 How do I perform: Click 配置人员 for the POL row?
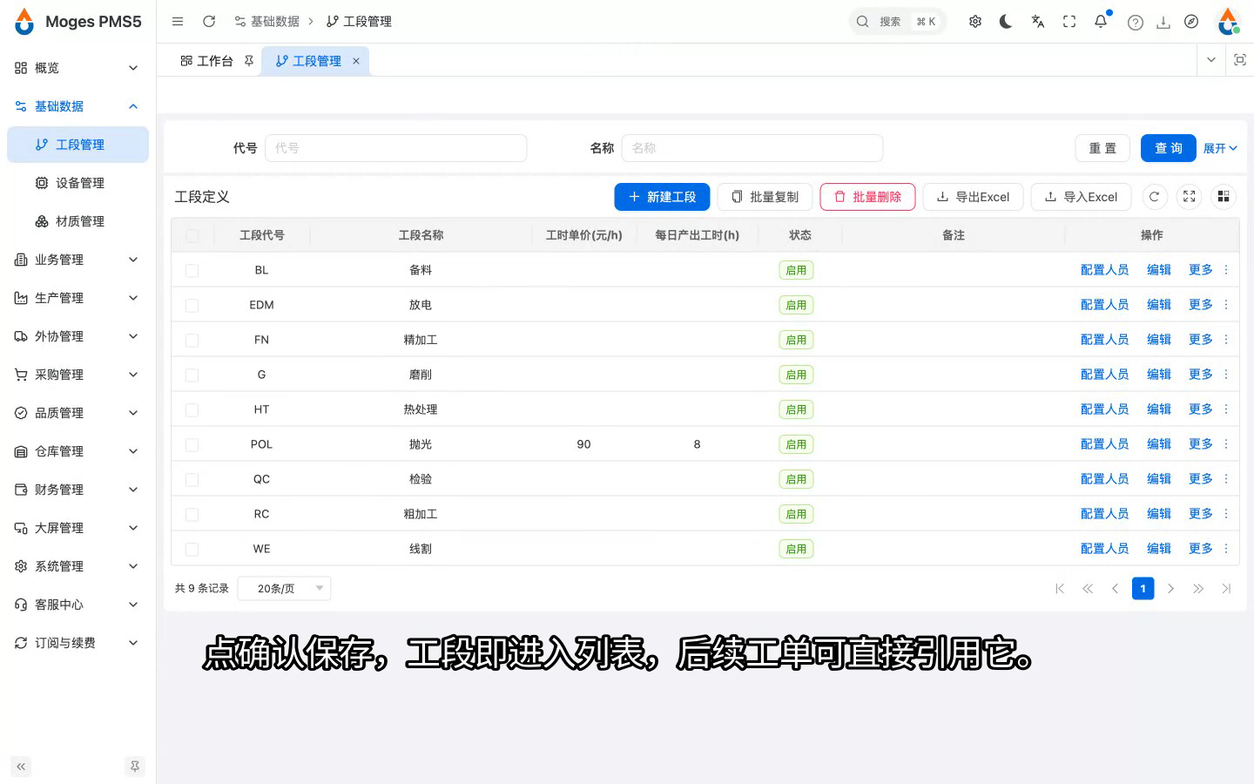[1104, 444]
